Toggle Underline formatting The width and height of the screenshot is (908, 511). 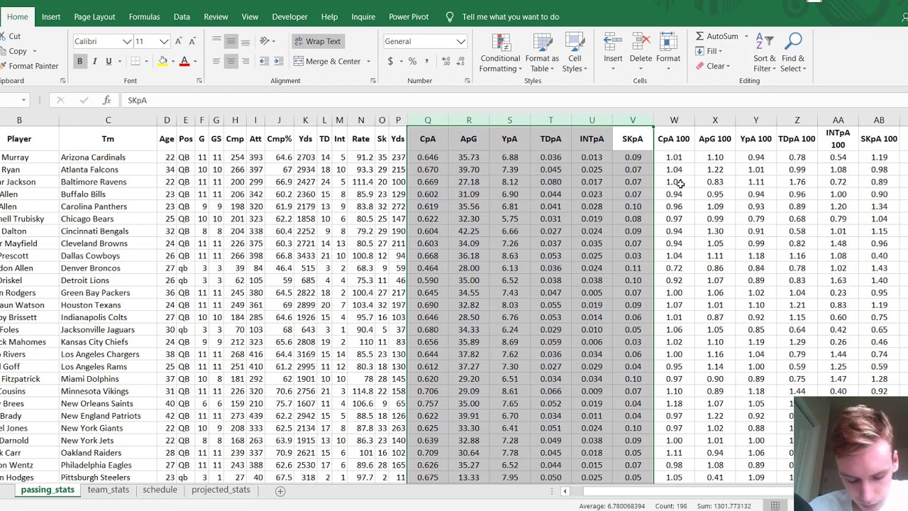109,62
